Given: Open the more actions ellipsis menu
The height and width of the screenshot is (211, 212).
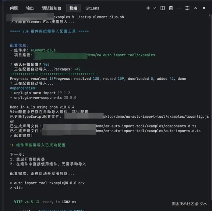Looking at the screenshot, I should [x=179, y=8].
